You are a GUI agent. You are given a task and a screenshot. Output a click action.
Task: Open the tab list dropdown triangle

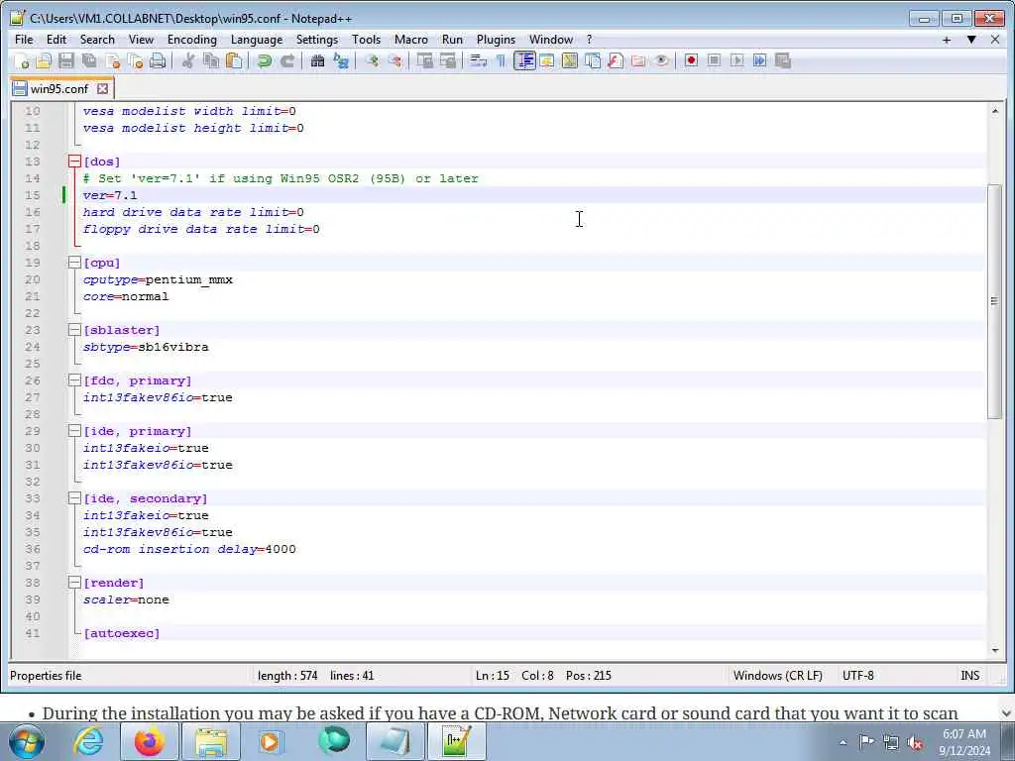coord(971,40)
